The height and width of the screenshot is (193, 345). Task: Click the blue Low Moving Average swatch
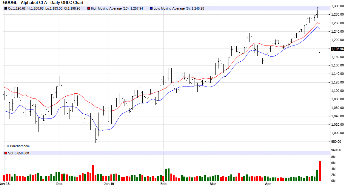pos(151,8)
